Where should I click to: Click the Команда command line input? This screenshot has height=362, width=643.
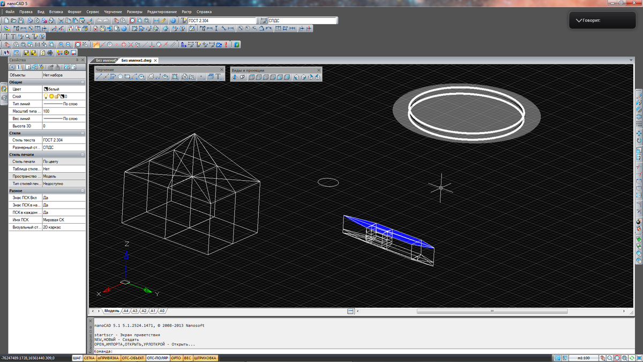(364, 351)
